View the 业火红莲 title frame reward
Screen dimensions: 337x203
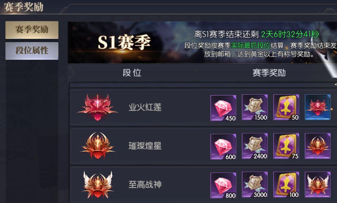point(318,107)
